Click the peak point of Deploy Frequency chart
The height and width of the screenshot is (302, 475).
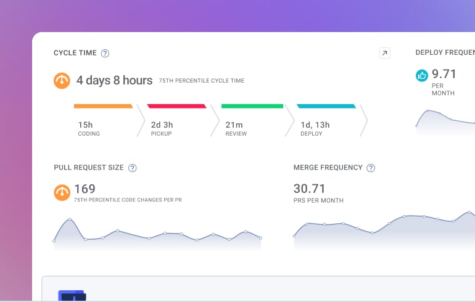[427, 111]
